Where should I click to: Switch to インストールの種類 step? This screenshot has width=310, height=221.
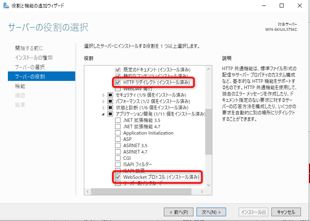click(x=34, y=58)
